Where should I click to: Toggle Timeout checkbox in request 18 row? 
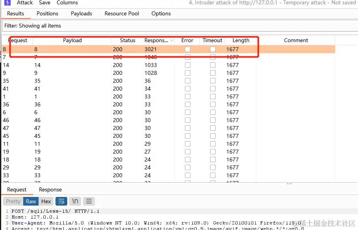(x=213, y=160)
